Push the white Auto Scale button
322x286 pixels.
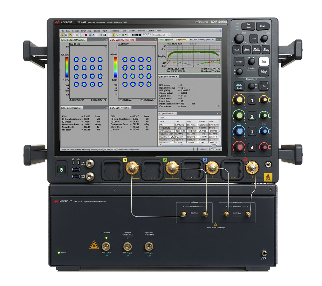264,61
